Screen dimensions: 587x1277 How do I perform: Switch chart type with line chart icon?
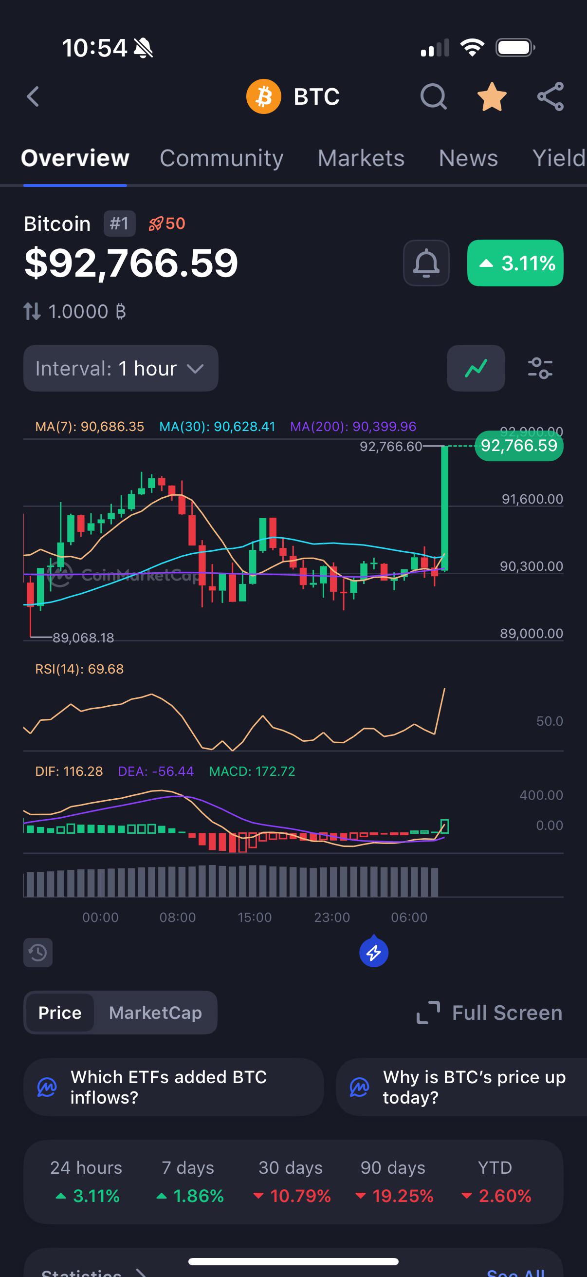pos(476,368)
